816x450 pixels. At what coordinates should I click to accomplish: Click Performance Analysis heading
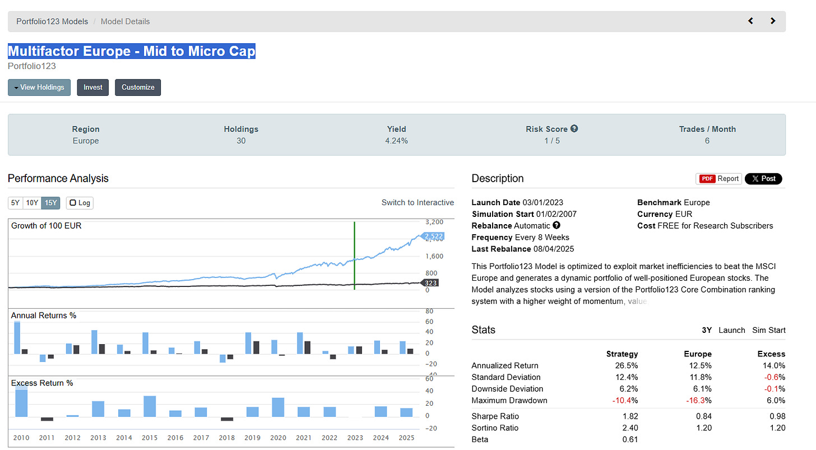point(58,179)
